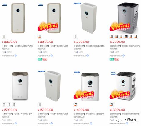Click chat icon beside ¥14999 product's store

tap(91, 123)
